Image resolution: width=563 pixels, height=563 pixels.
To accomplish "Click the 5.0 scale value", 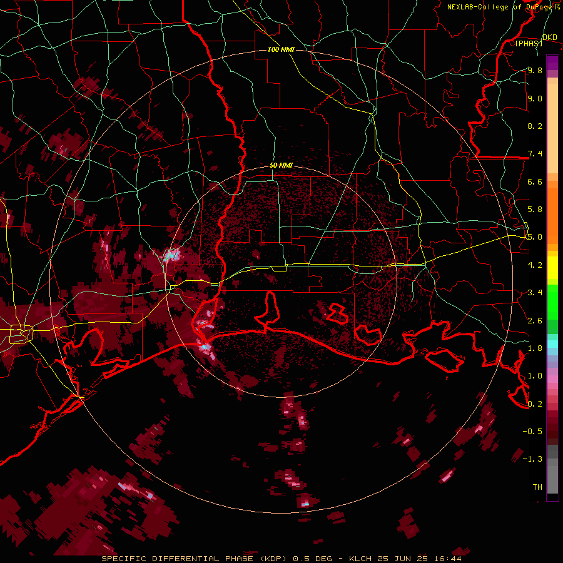I will click(x=535, y=237).
